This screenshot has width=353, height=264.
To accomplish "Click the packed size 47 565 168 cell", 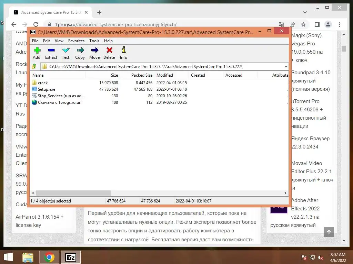I will pyautogui.click(x=143, y=89).
